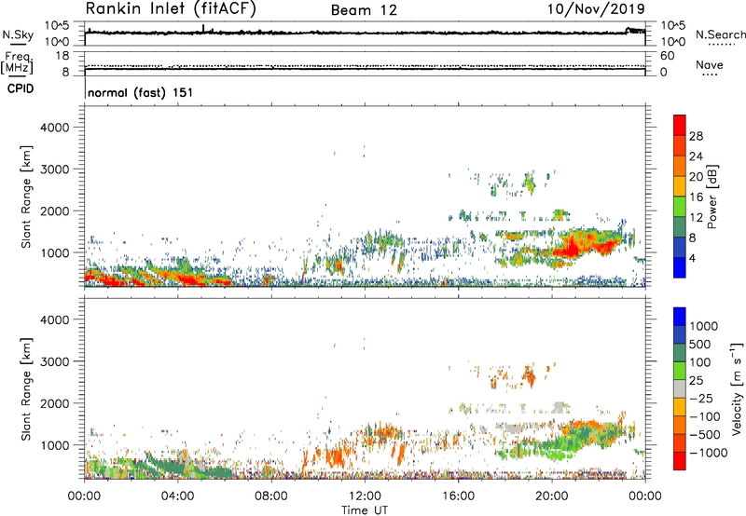Select the "Beam 12" label
This screenshot has height=516, width=746.
364,10
